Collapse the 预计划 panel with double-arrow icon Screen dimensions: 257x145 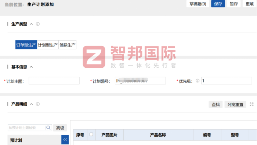(65, 140)
